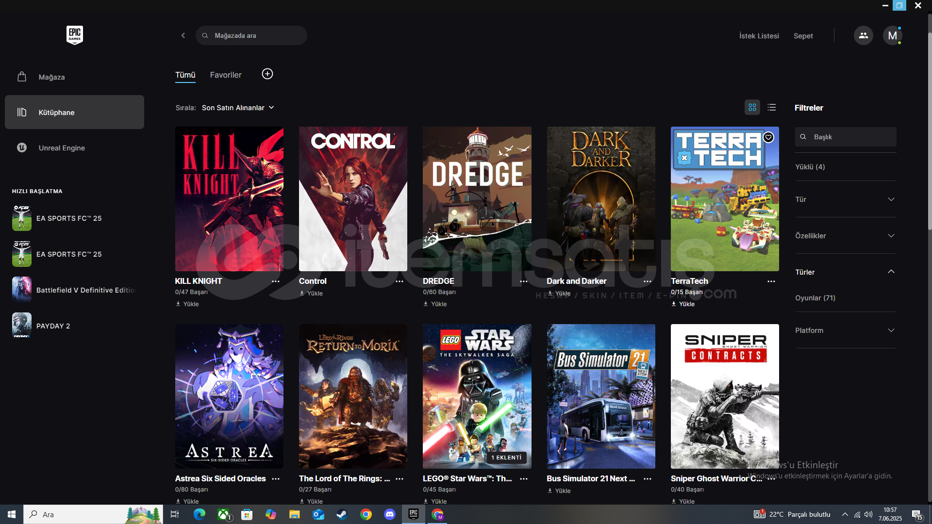Open Microsoft Edge from the taskbar

[200, 514]
